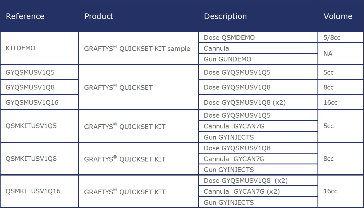
Task: Click the Reference column header
Action: pos(25,16)
